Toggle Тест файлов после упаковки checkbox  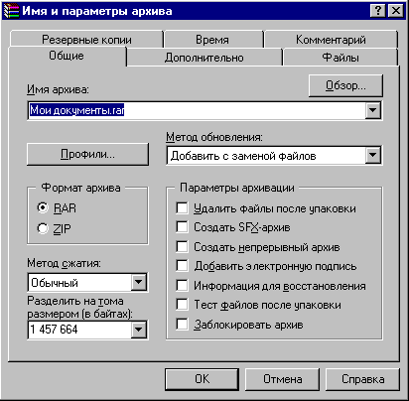click(182, 304)
